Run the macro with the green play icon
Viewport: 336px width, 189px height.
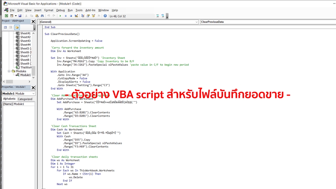[60, 16]
